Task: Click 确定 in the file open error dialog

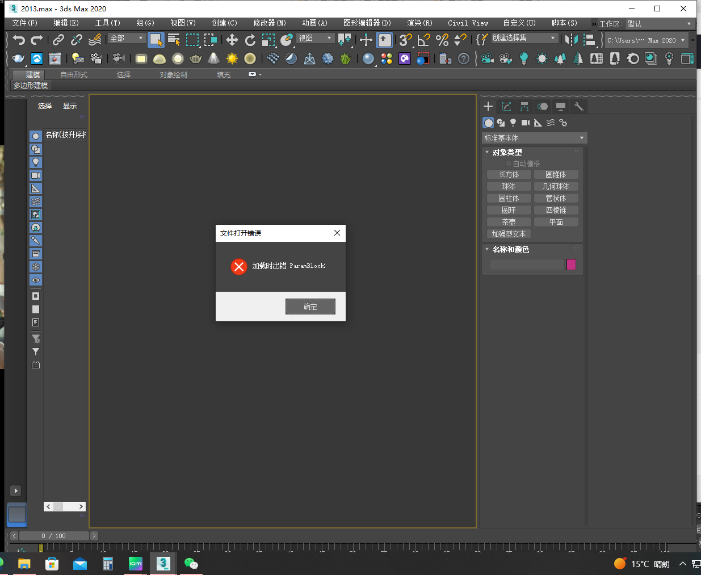Action: click(310, 307)
